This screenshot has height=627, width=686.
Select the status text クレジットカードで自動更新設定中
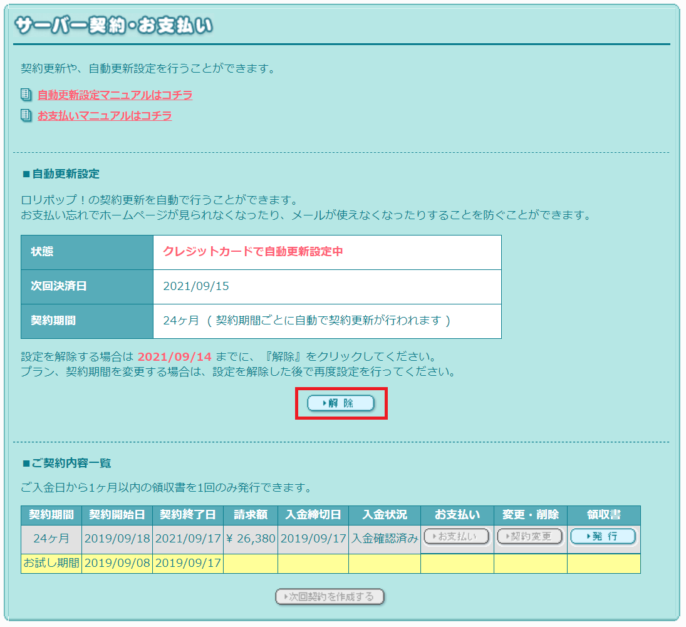253,252
